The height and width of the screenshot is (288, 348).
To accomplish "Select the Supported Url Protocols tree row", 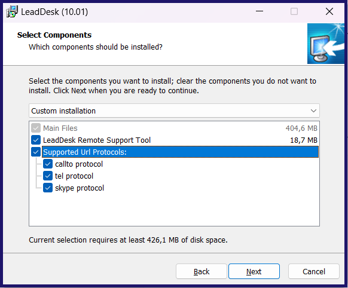I will (x=180, y=152).
